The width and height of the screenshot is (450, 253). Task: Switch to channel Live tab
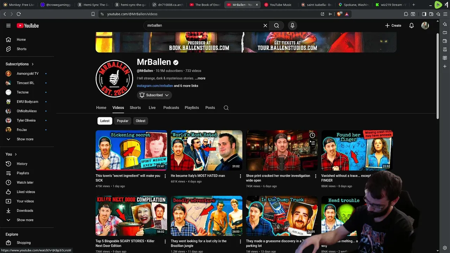(x=152, y=108)
